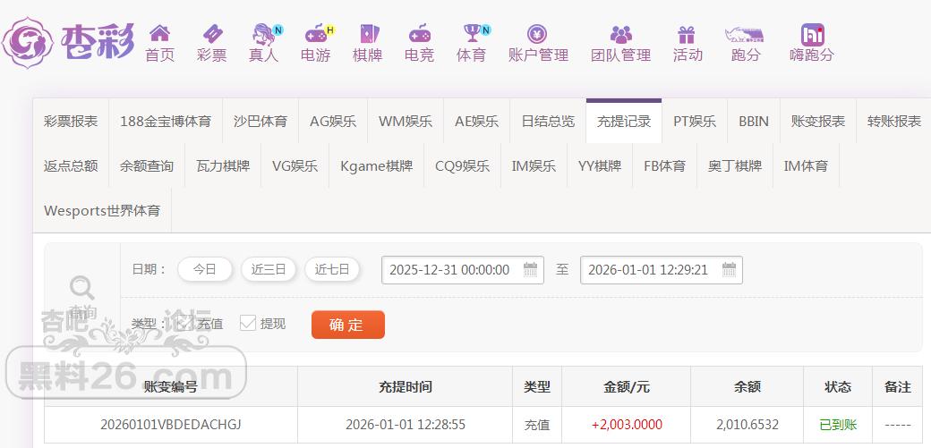Toggle the 提现 withdrawal checkbox
Screen dimensions: 931x448
point(248,324)
